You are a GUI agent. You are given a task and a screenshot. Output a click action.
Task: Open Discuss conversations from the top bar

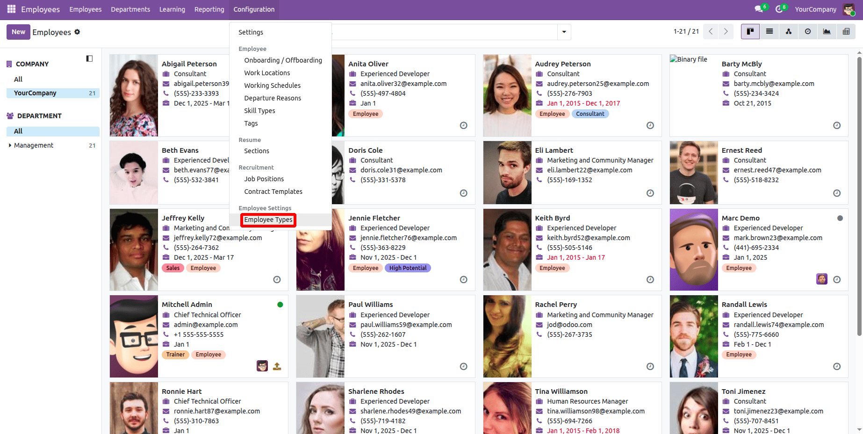point(758,9)
